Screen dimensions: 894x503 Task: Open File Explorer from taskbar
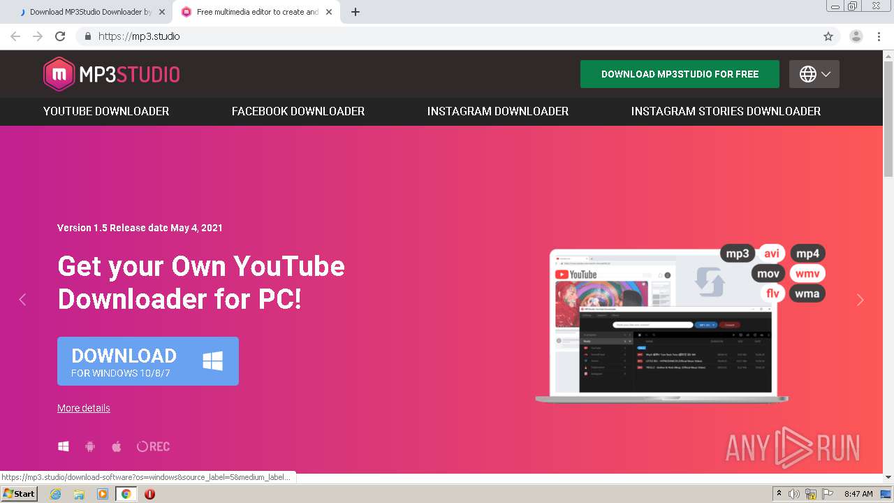click(x=79, y=494)
